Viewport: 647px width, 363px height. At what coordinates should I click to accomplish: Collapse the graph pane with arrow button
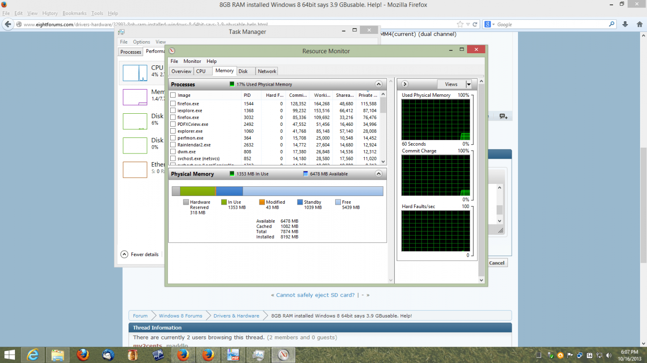[x=405, y=84]
